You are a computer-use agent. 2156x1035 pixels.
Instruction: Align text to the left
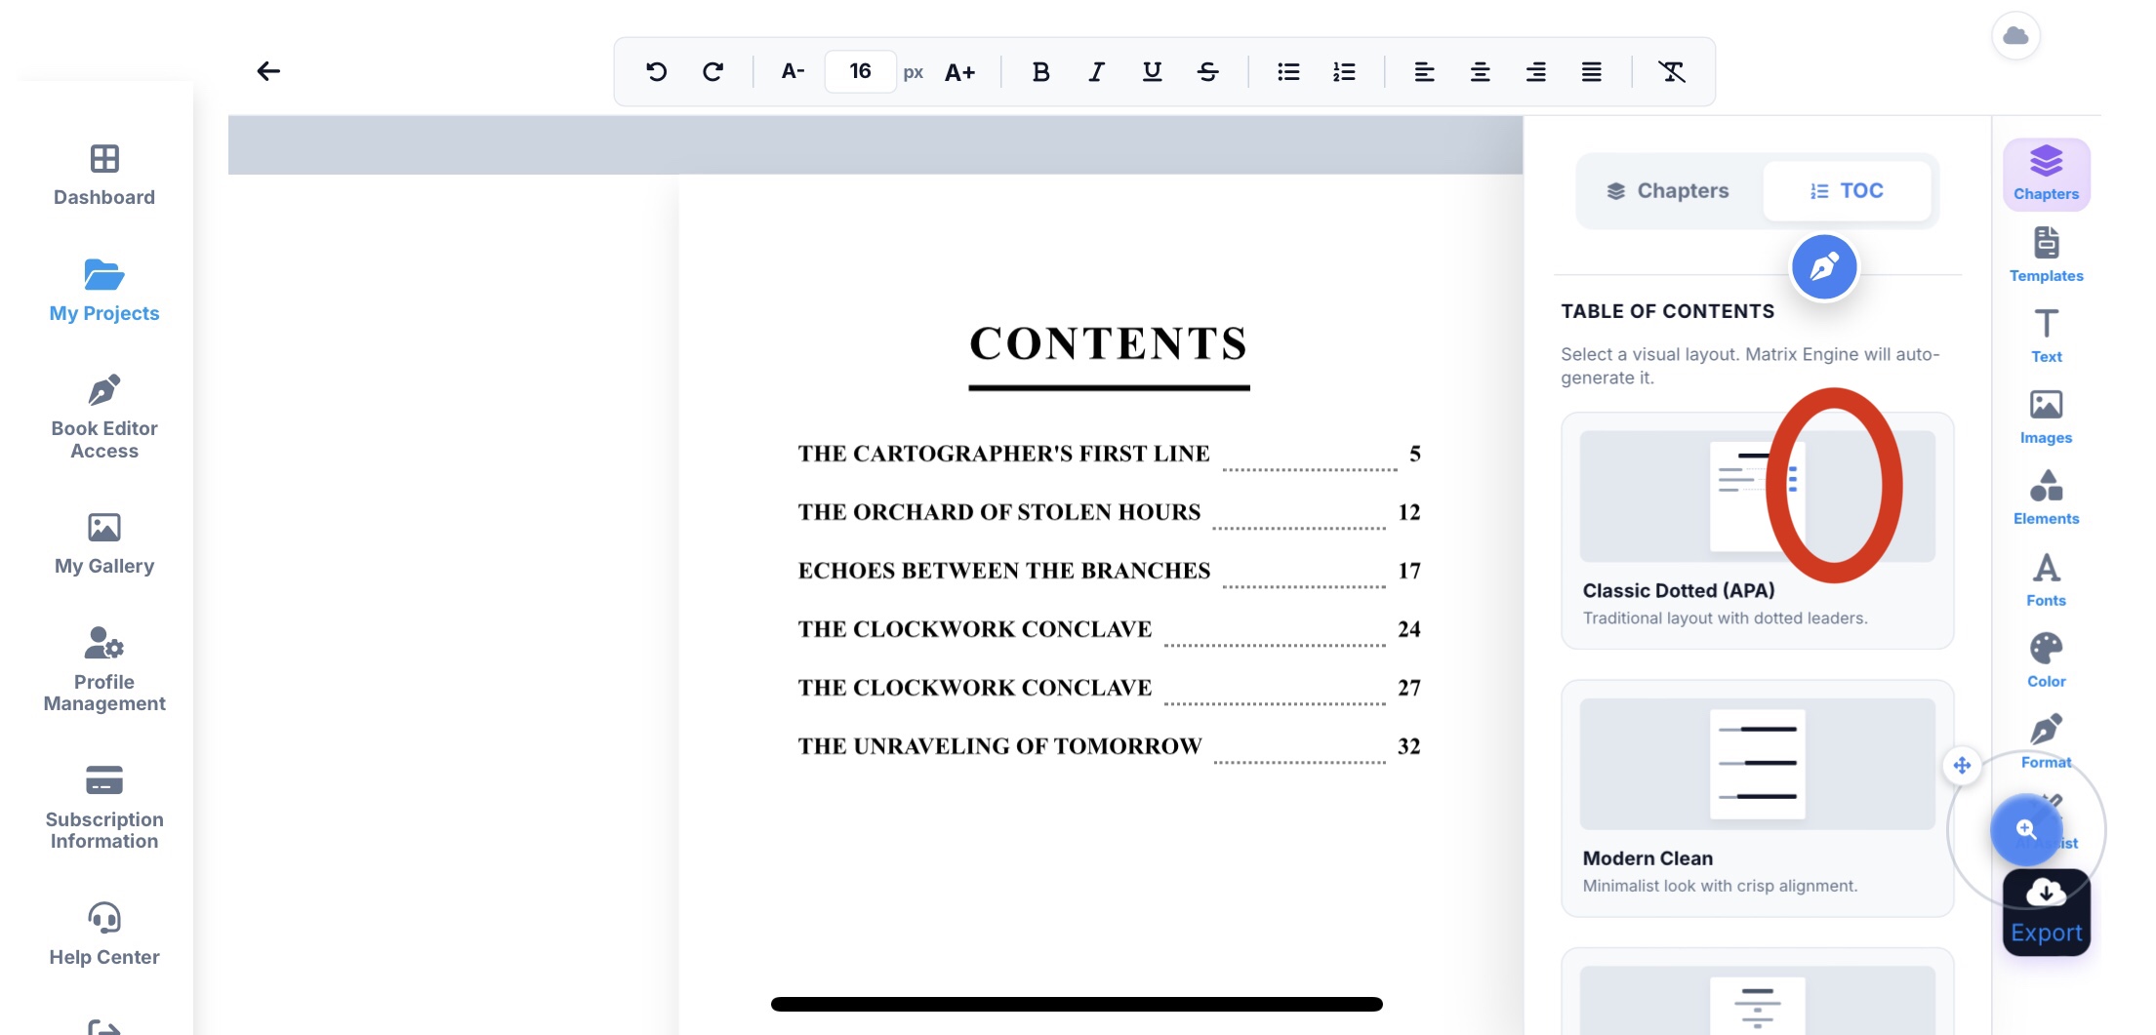[x=1424, y=71]
